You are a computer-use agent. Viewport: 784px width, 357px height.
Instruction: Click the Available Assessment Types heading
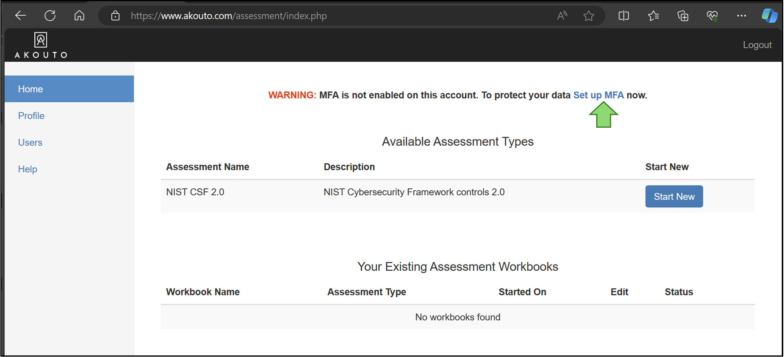458,141
